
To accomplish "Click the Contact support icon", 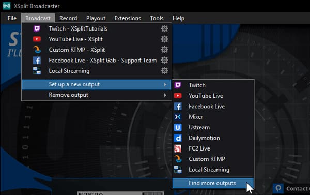I will point(278,188).
